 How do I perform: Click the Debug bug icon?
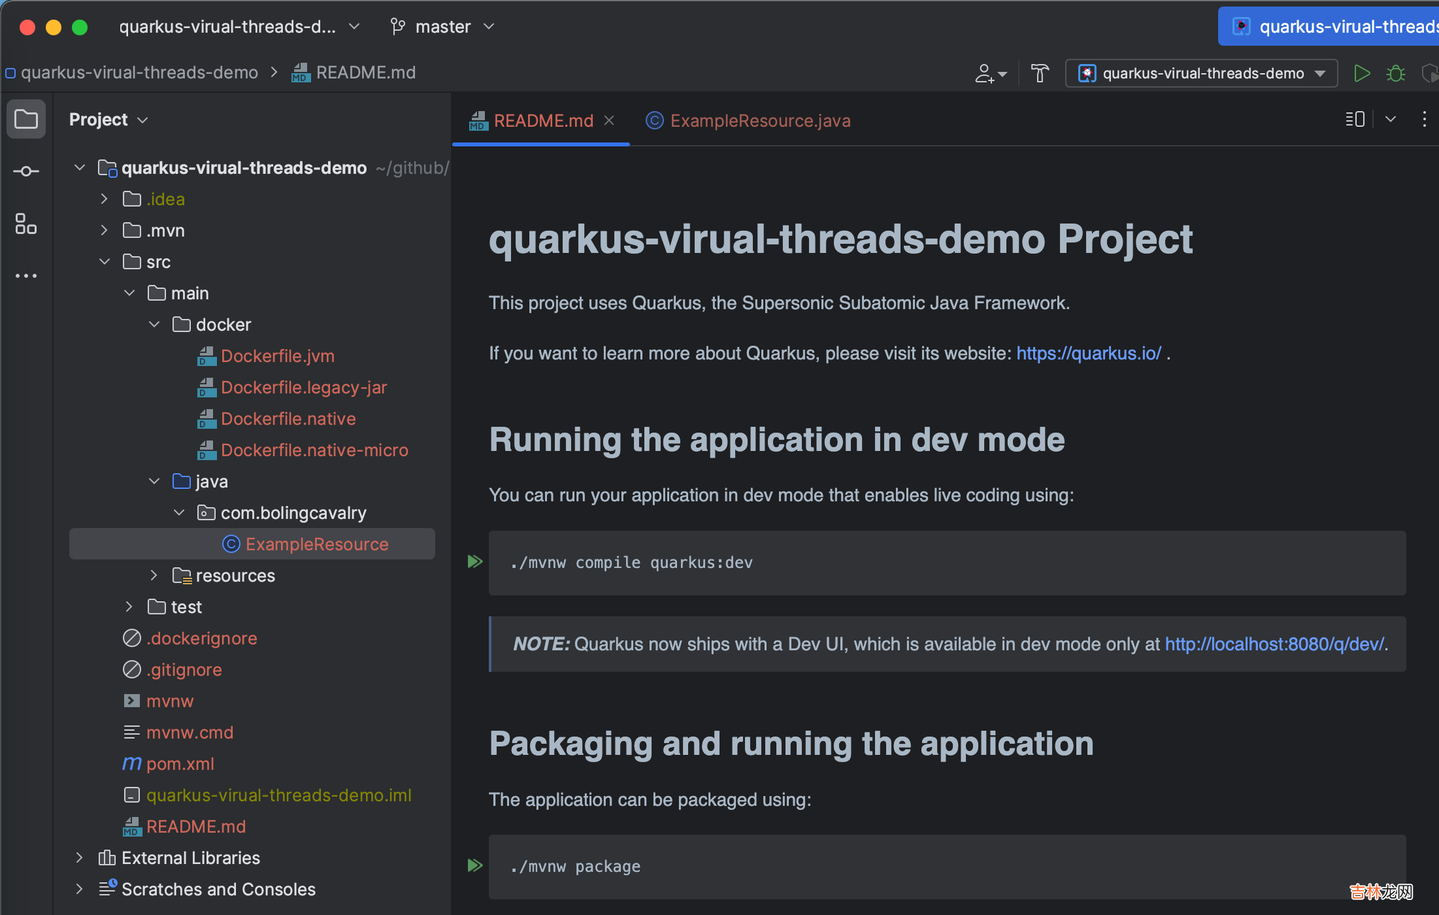pyautogui.click(x=1395, y=73)
